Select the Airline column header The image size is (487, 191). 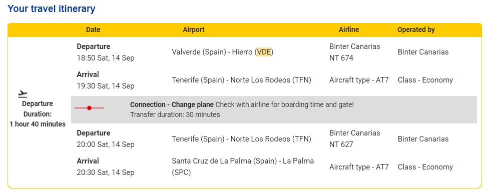pos(349,30)
